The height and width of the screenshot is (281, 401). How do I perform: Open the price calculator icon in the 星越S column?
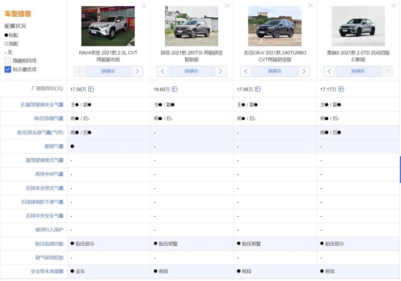[x=341, y=89]
